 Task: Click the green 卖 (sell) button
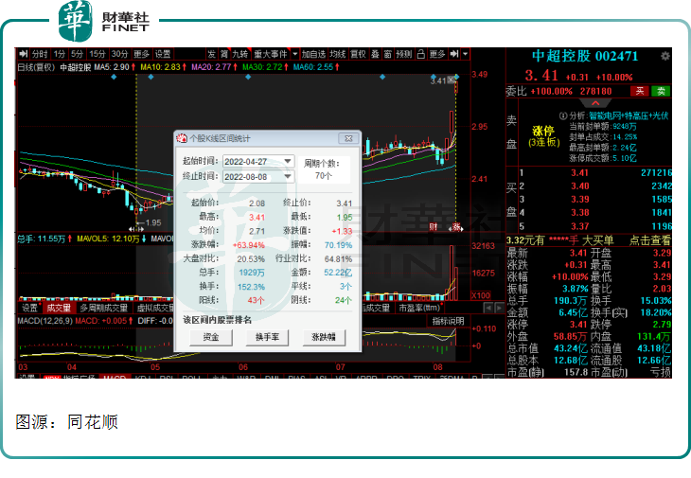pyautogui.click(x=661, y=91)
